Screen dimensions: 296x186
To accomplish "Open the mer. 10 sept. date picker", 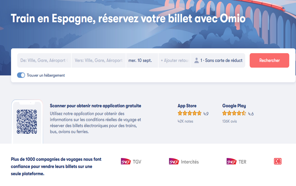I will tap(142, 60).
